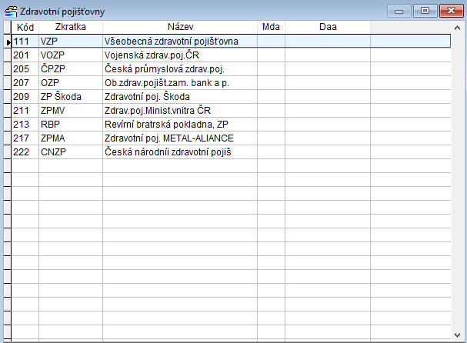
Task: Minimize the Zdravotní pojišťovny window
Action: click(x=399, y=11)
